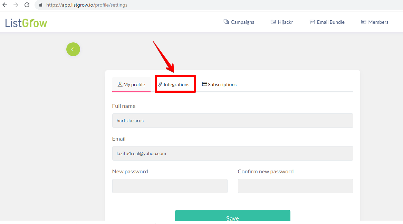Select the My profile tab
The image size is (403, 224).
point(131,84)
